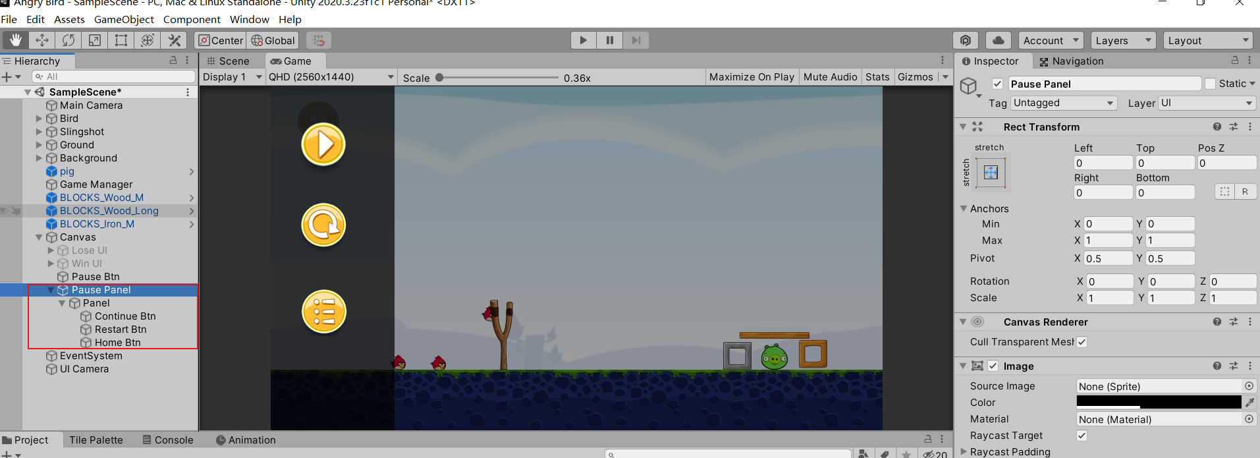Toggle blueprint mode button
1260x458 pixels.
click(1224, 192)
